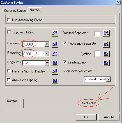Open formula editor for Negatives

(55, 63)
